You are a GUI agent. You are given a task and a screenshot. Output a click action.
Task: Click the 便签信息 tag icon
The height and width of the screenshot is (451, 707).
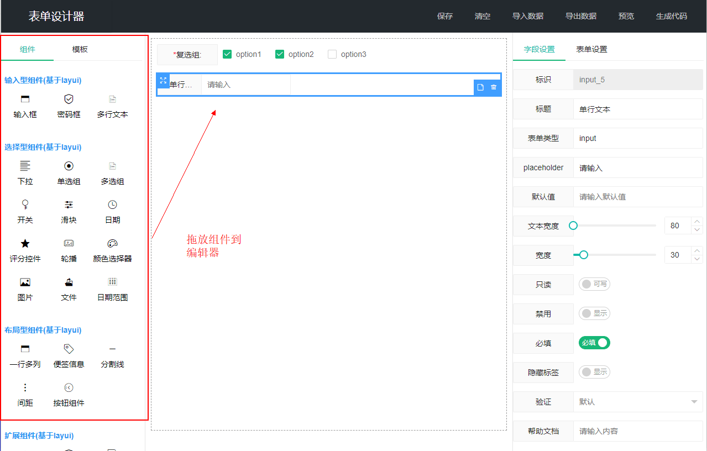coord(69,349)
